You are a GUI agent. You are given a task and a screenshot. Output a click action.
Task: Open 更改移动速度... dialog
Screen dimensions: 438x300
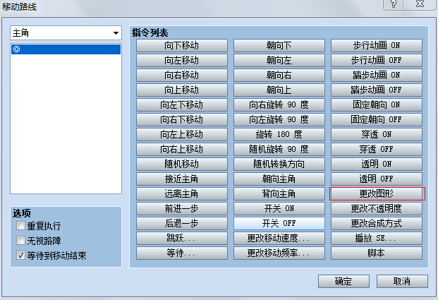tap(279, 238)
